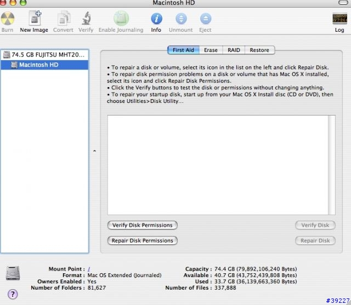Click Number of Folders value 81,627
351x305 pixels.
click(x=97, y=288)
